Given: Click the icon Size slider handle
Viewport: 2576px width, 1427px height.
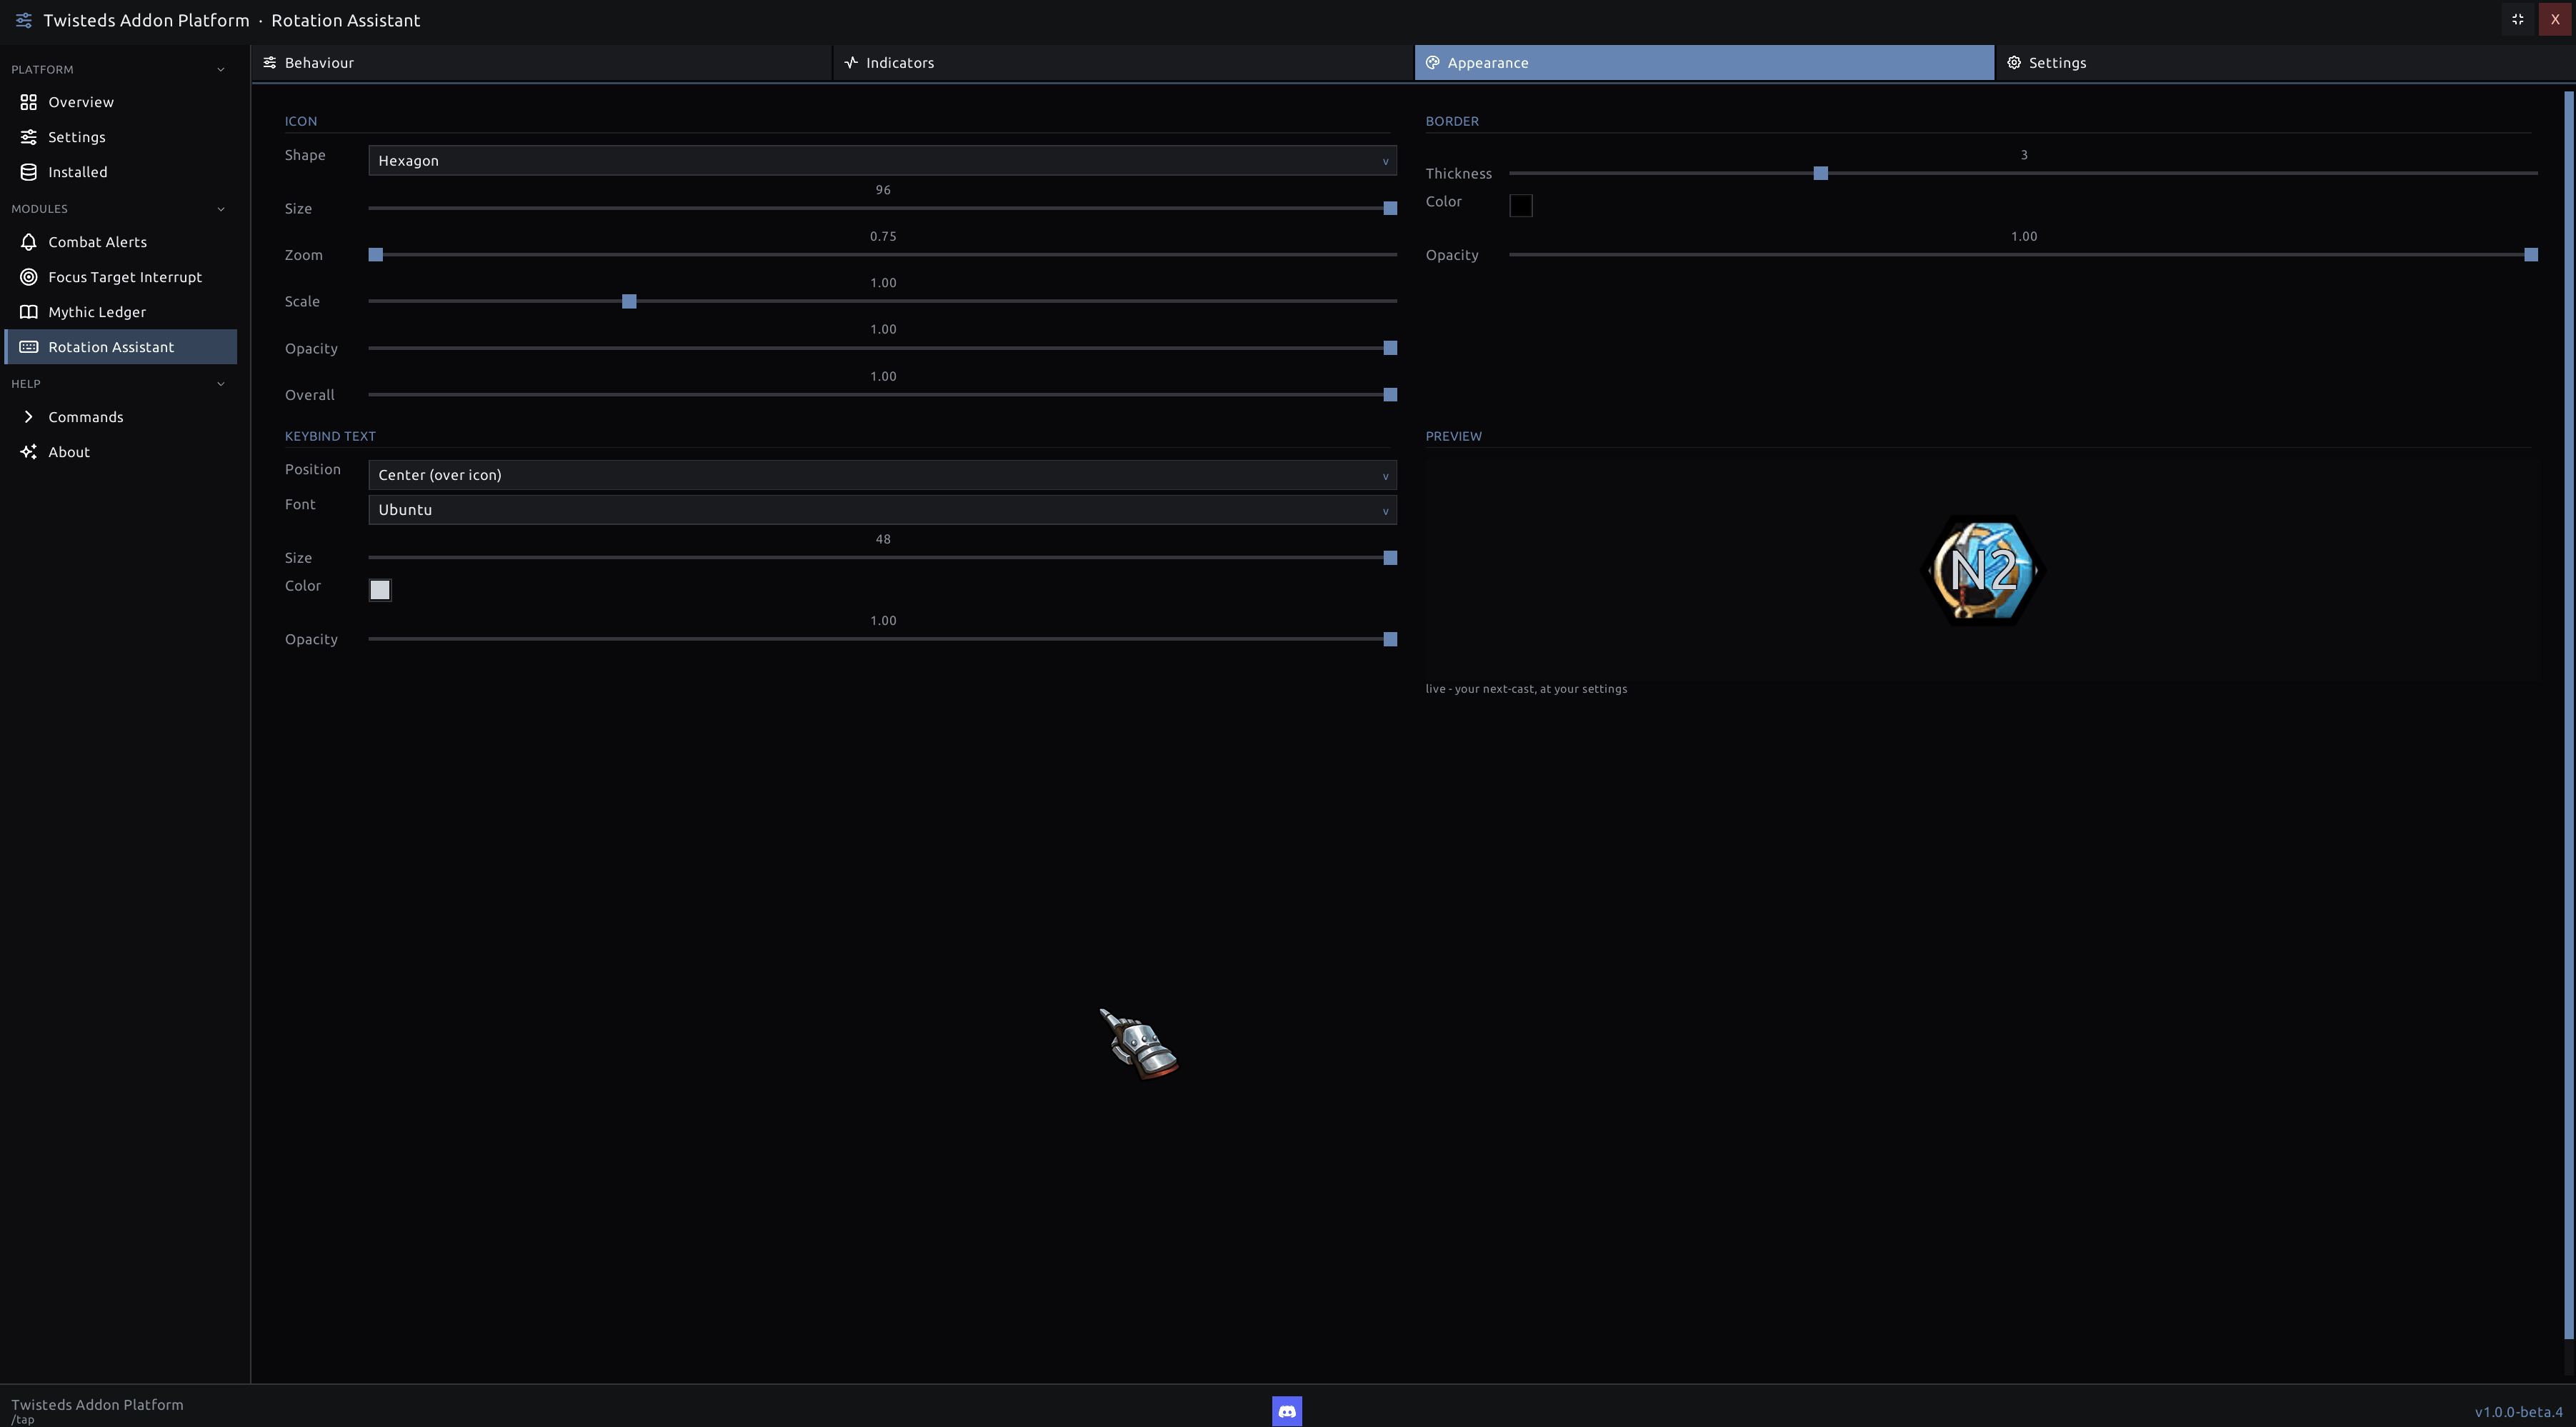Looking at the screenshot, I should (1390, 208).
